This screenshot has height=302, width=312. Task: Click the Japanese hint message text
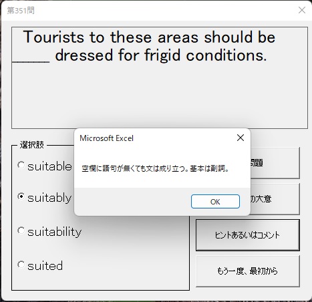pyautogui.click(x=156, y=168)
